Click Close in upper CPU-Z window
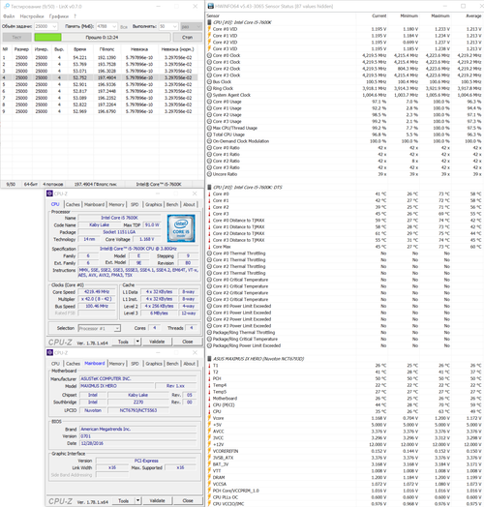Screen dimensions: 484x507 click(188, 342)
